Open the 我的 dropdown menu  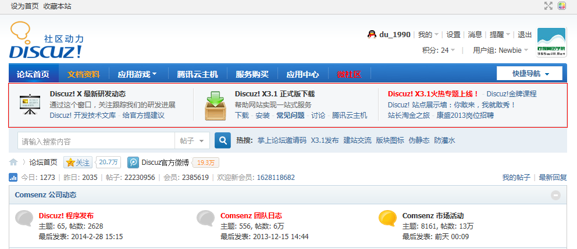(x=428, y=34)
